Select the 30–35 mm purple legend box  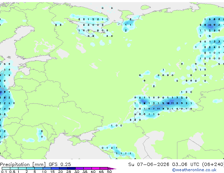click(x=79, y=168)
